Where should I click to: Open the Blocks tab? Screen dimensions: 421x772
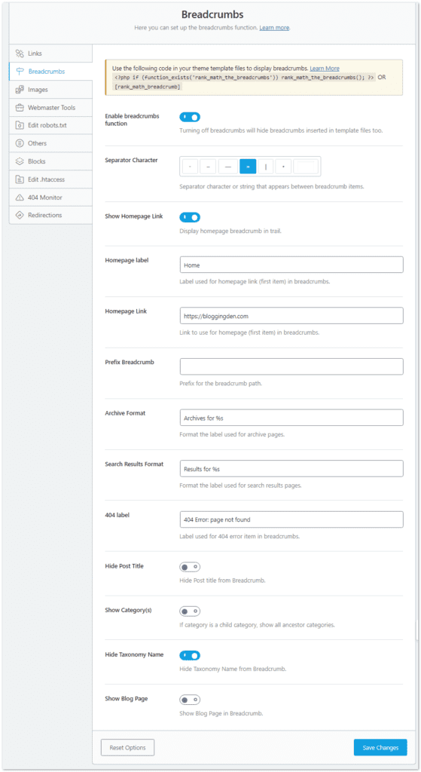coord(50,161)
